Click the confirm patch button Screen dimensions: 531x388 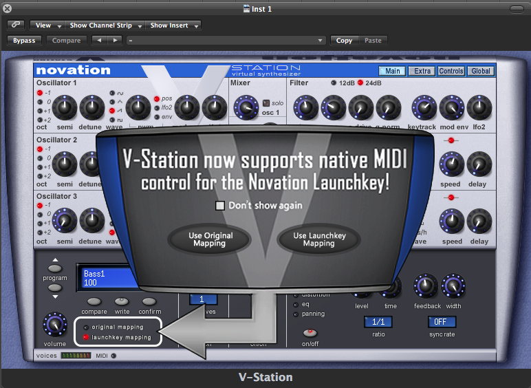tap(149, 301)
